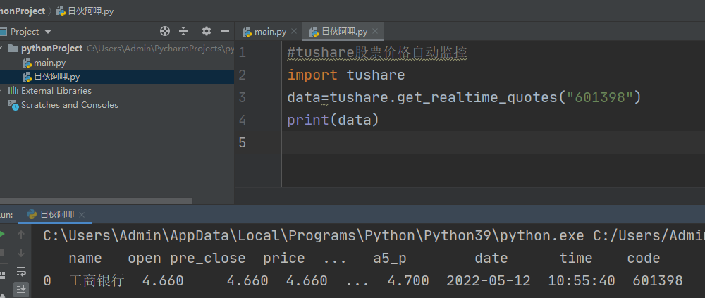Expand the External Libraries node
This screenshot has height=298, width=705.
tap(3, 91)
